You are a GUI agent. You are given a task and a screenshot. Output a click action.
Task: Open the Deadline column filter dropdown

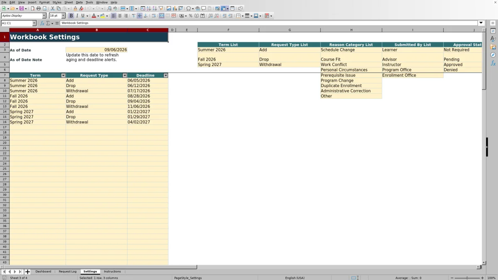166,75
